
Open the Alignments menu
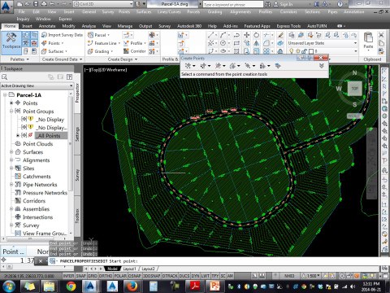[x=240, y=12]
